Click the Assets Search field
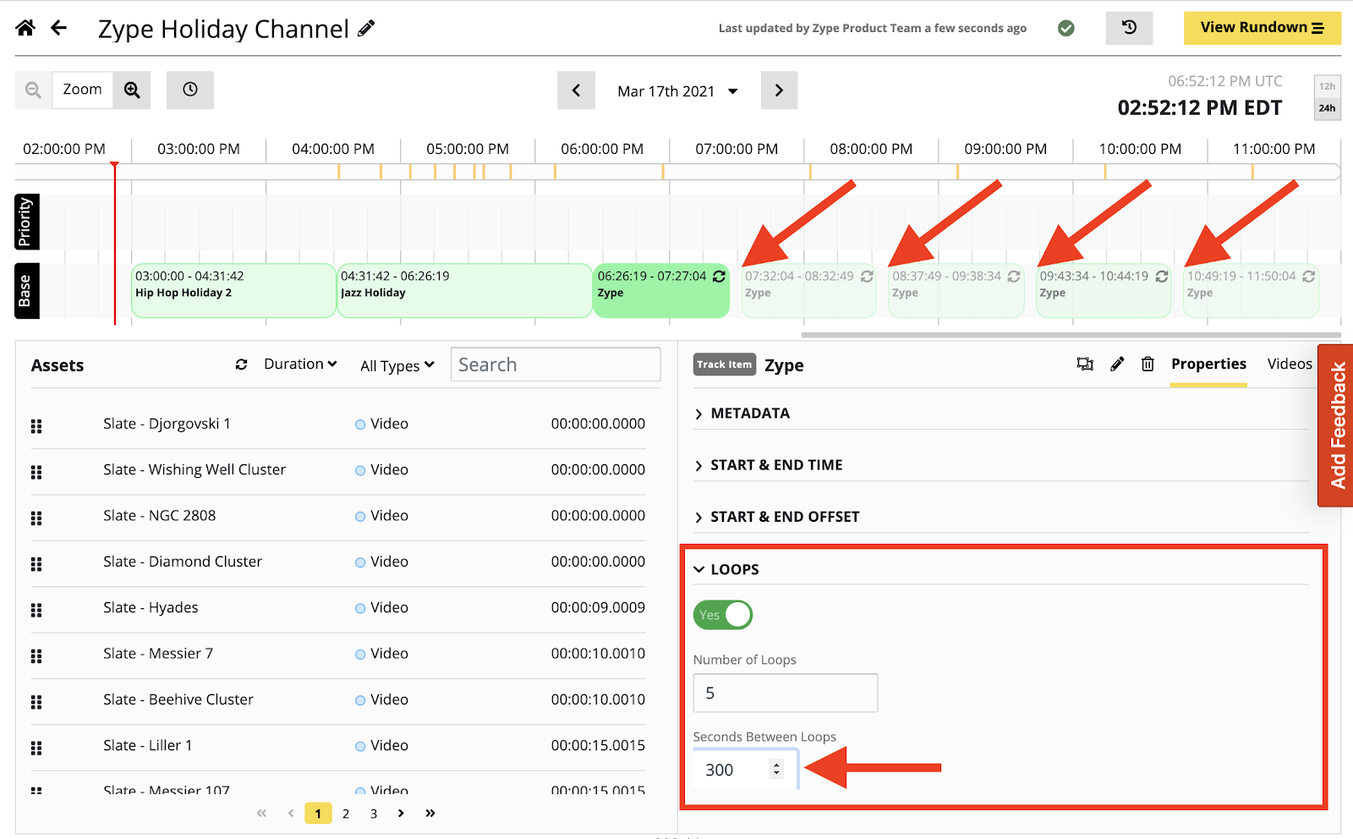This screenshot has width=1353, height=839. (556, 365)
